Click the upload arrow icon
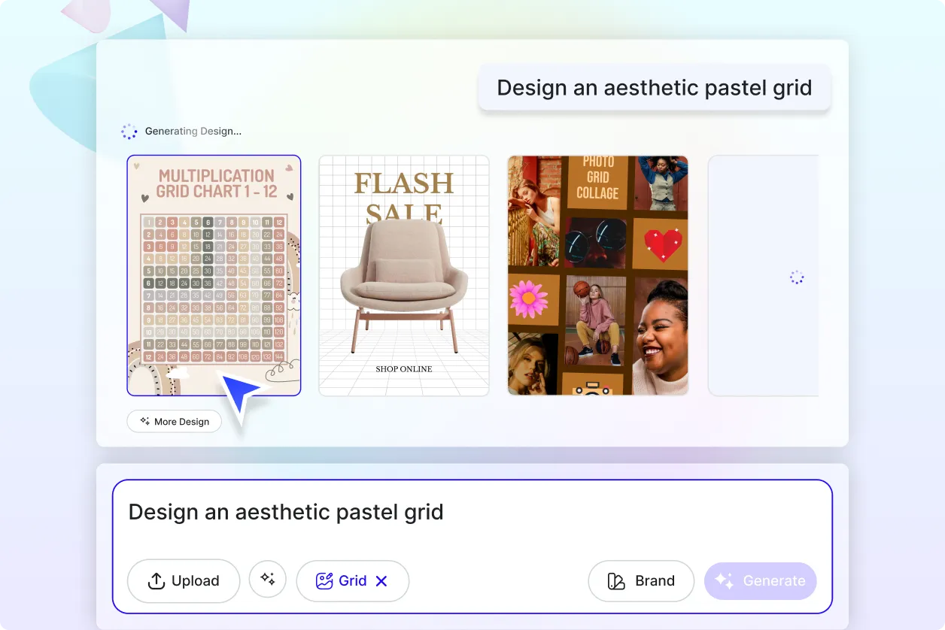Screen dimensions: 945x630 click(156, 581)
